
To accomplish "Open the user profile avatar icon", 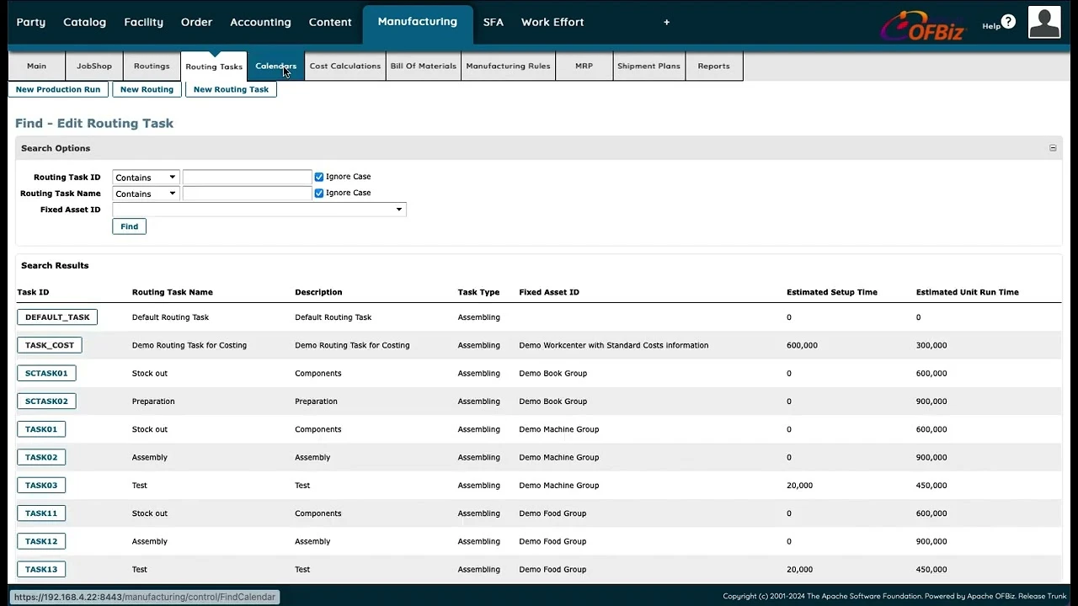I will click(1044, 23).
